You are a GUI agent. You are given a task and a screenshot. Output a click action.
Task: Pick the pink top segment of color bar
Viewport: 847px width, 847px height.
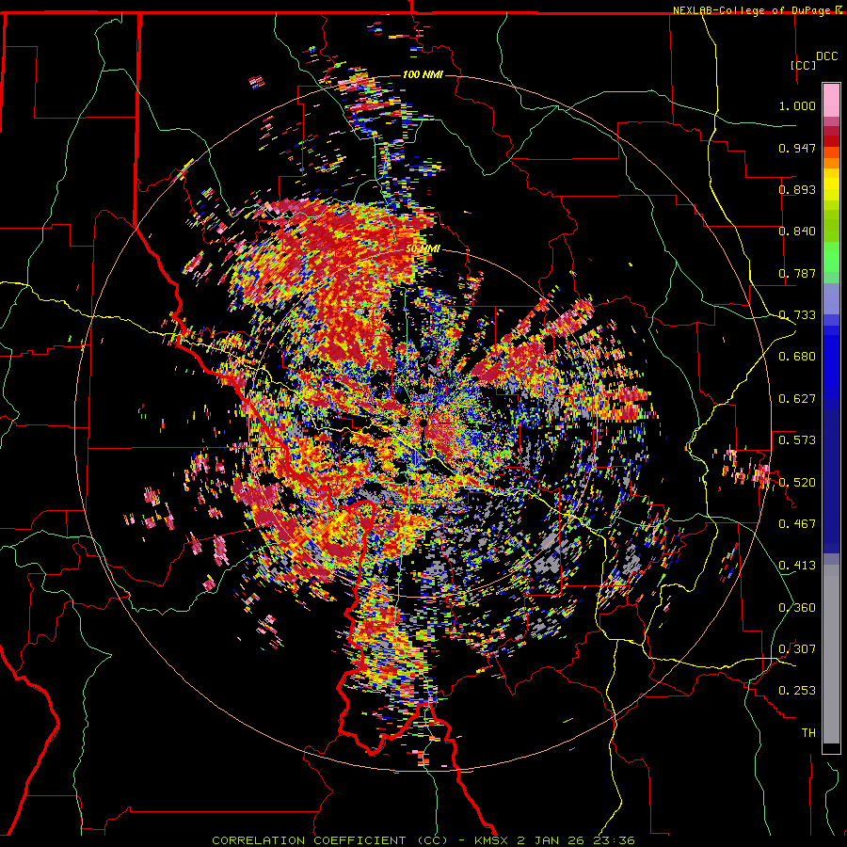(x=831, y=101)
